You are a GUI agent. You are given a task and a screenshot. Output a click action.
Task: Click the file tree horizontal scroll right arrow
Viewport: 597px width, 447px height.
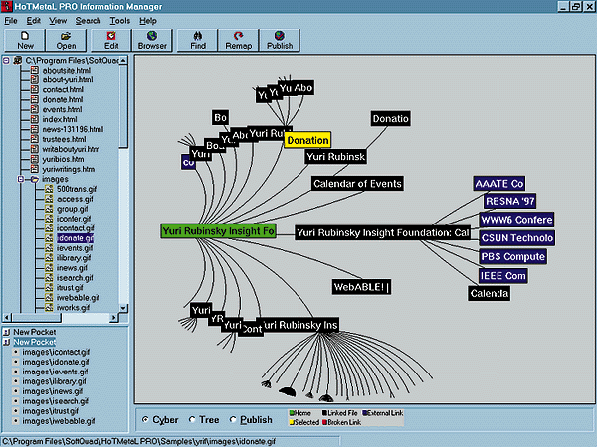(113, 317)
